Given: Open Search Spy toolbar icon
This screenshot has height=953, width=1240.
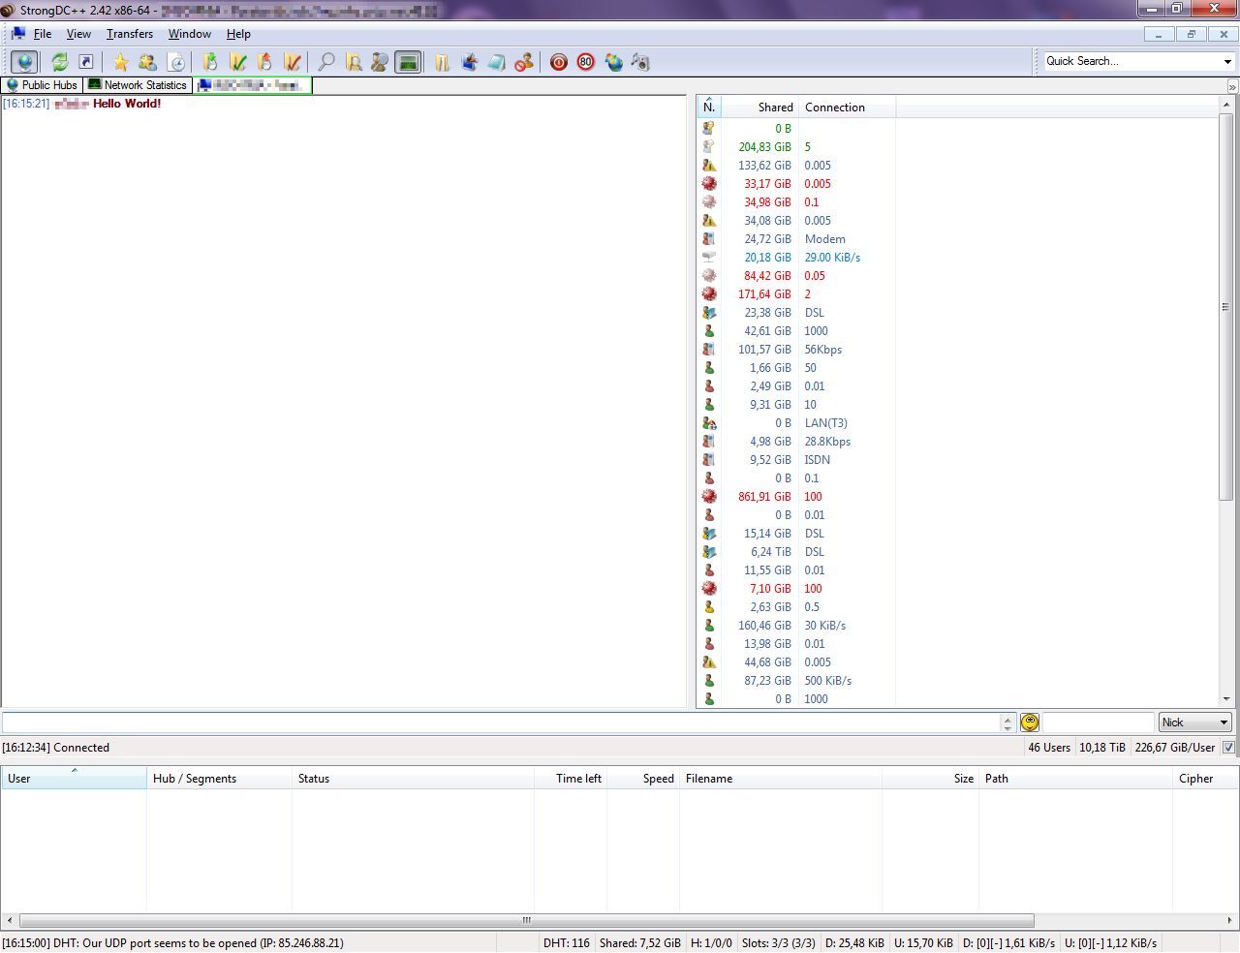Looking at the screenshot, I should pos(380,62).
